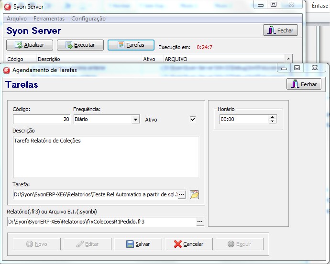Click ellipsis button beside Relatório path
Image resolution: width=330 pixels, height=264 pixels.
point(200,222)
